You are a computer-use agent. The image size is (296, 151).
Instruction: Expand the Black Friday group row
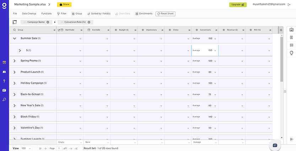(15, 117)
